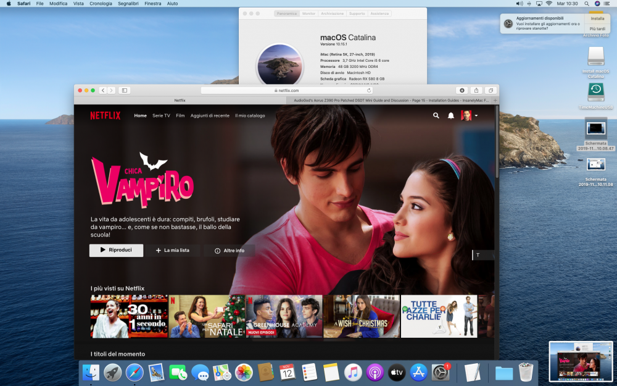The height and width of the screenshot is (386, 617).
Task: Open FaceTime from the Dock
Action: point(178,372)
